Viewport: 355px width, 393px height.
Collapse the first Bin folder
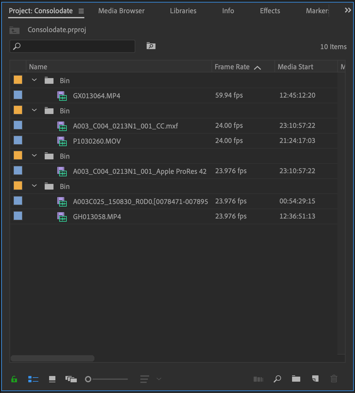pyautogui.click(x=34, y=80)
